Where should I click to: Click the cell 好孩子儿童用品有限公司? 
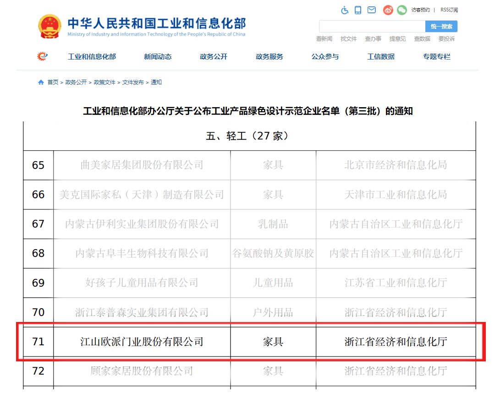142,283
